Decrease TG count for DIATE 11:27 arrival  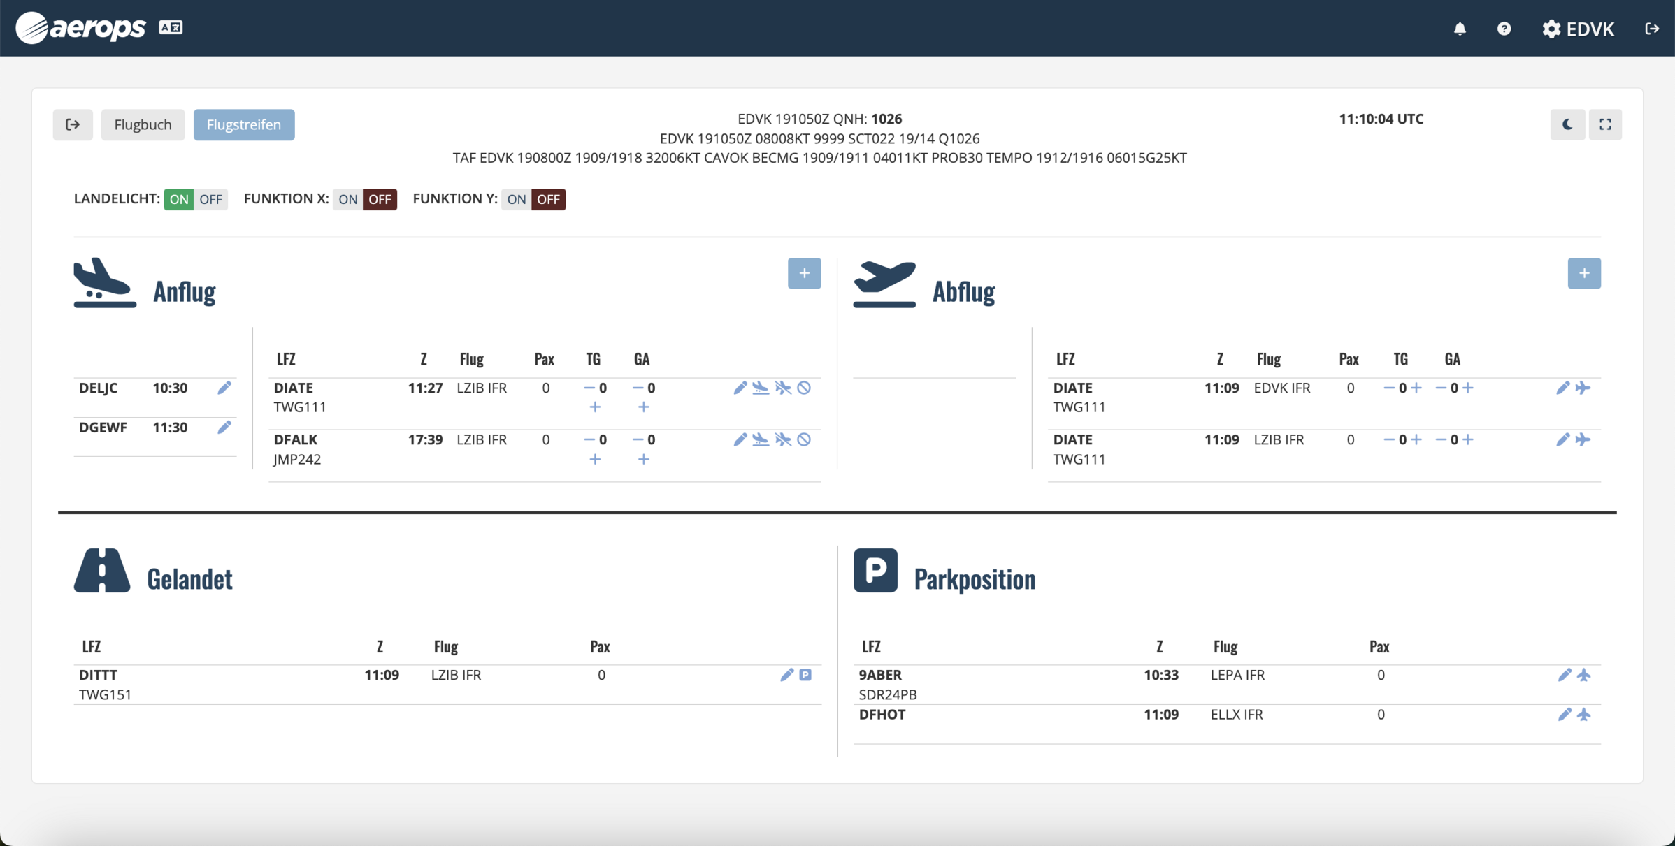(x=589, y=388)
